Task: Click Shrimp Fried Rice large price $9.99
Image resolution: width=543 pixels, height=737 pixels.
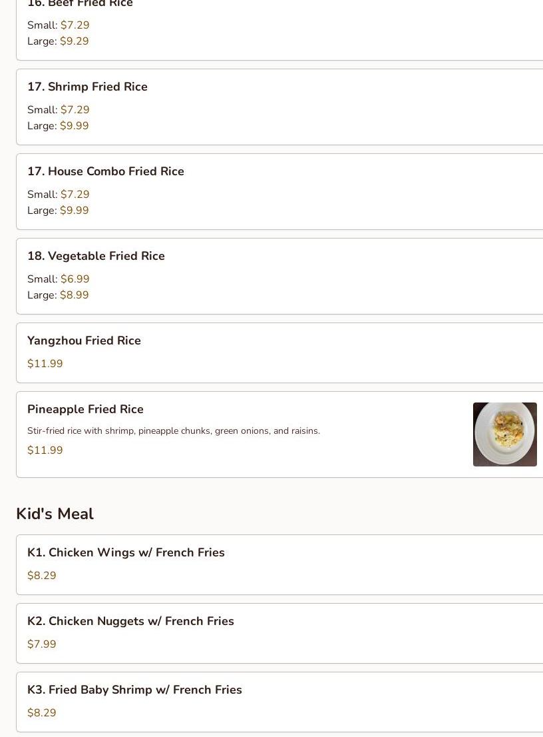Action: point(74,125)
